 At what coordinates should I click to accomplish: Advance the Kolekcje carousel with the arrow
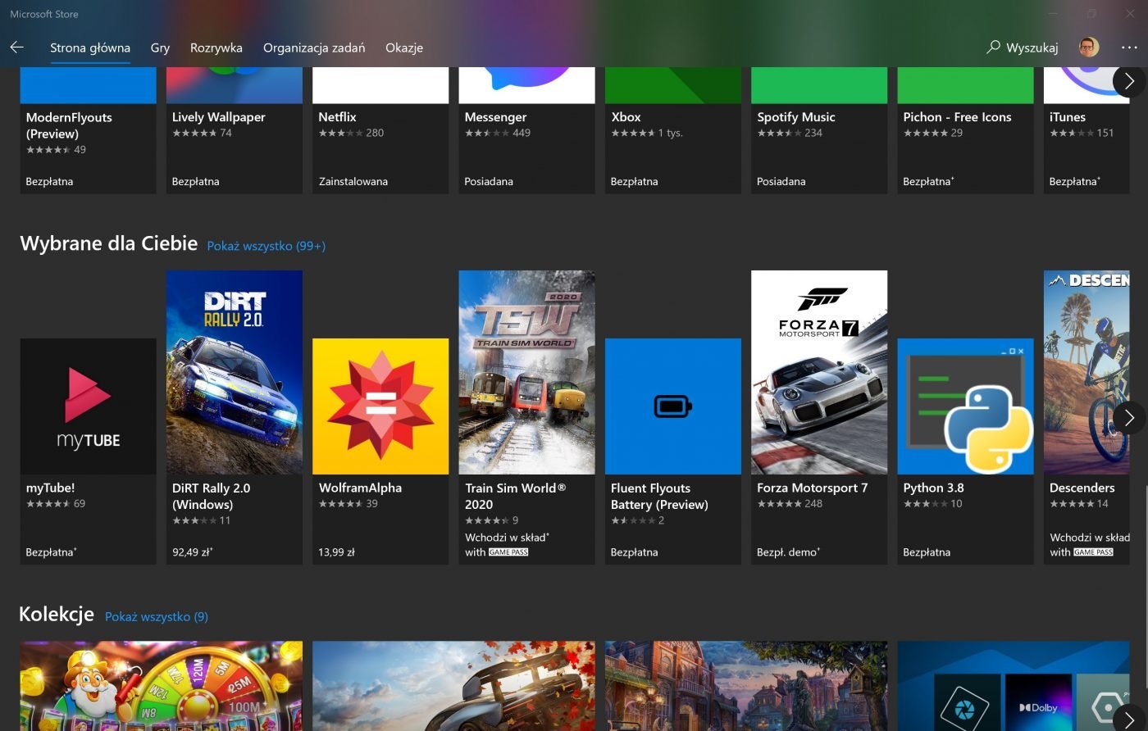1129,719
